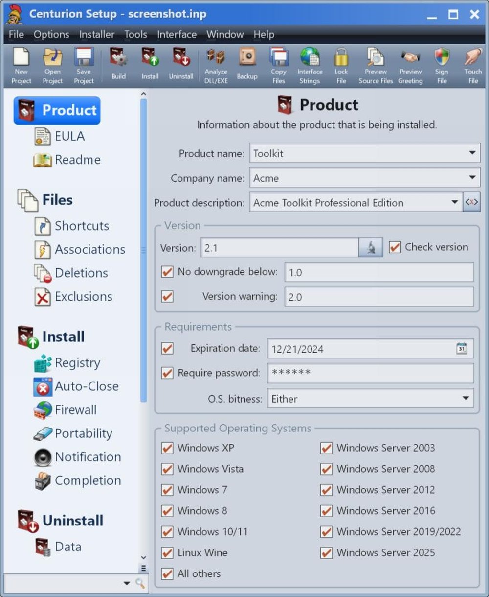Toggle the Expiration date checkbox
This screenshot has width=489, height=597.
pyautogui.click(x=167, y=348)
